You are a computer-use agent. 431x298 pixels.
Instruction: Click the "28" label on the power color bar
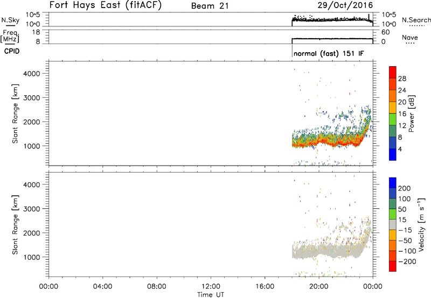click(x=402, y=79)
